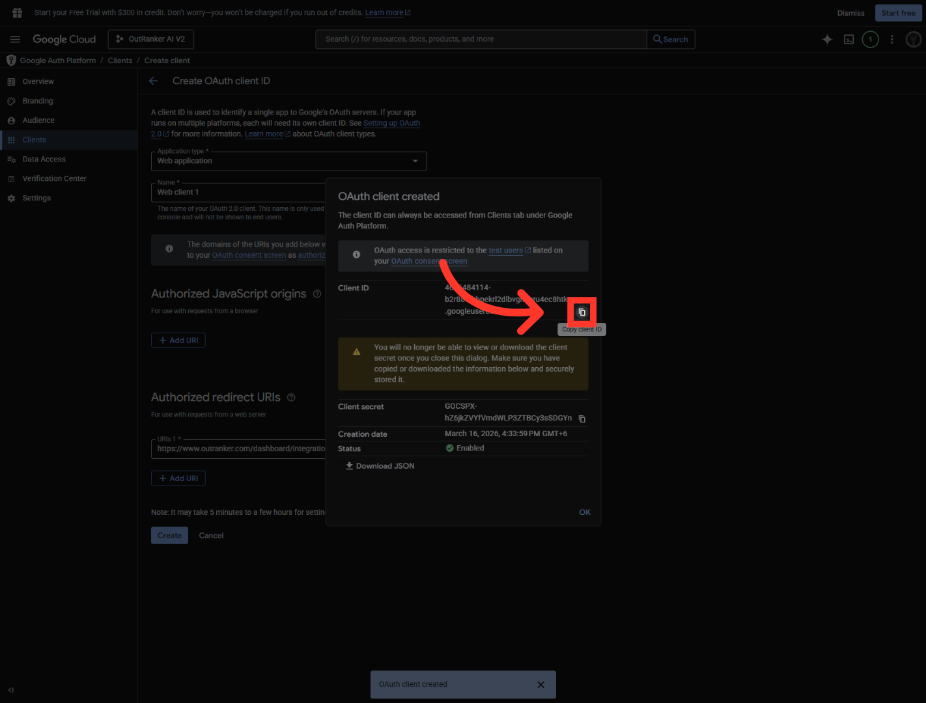Open the three-dot more options menu
Viewport: 926px width, 703px height.
[x=891, y=39]
